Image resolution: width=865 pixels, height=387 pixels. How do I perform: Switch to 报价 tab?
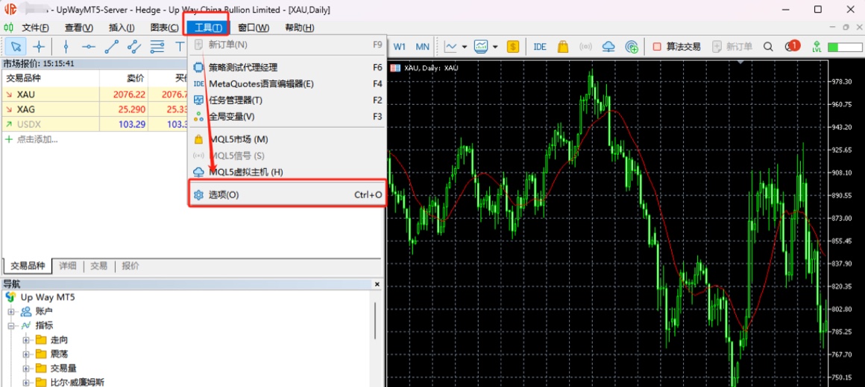[x=130, y=266]
